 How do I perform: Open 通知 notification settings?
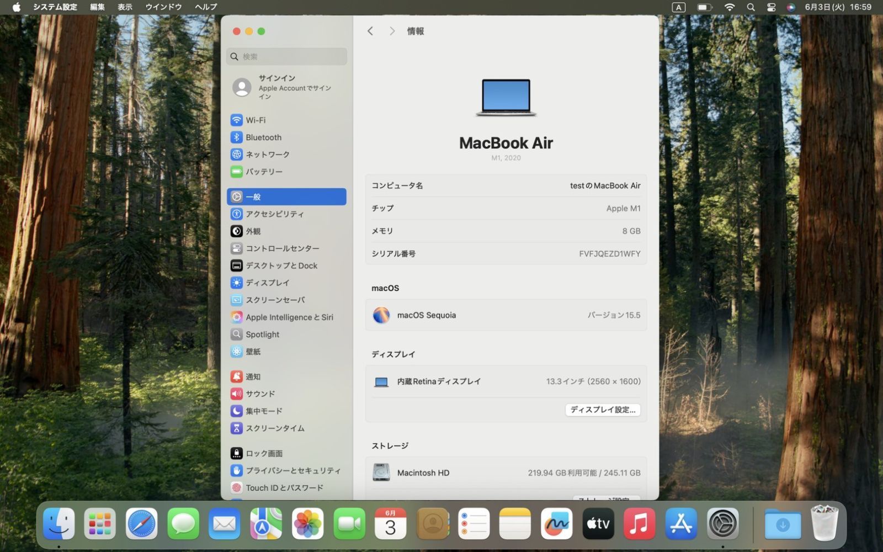286,376
